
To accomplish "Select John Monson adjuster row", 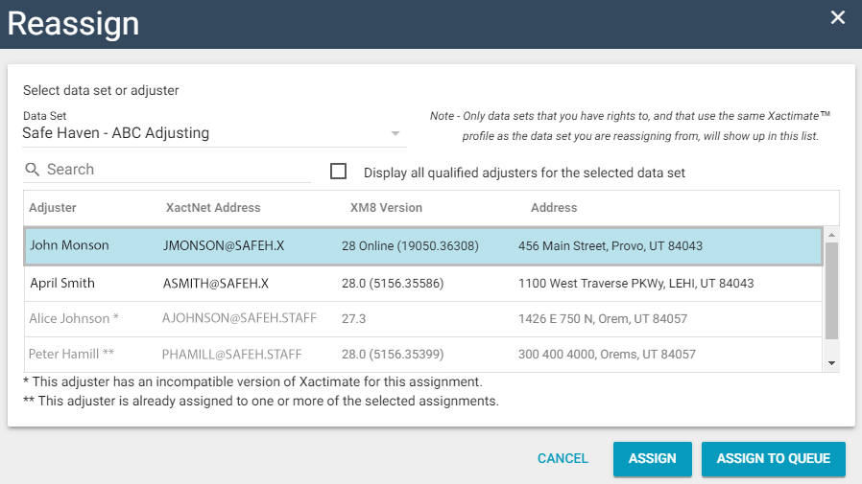I will point(422,245).
